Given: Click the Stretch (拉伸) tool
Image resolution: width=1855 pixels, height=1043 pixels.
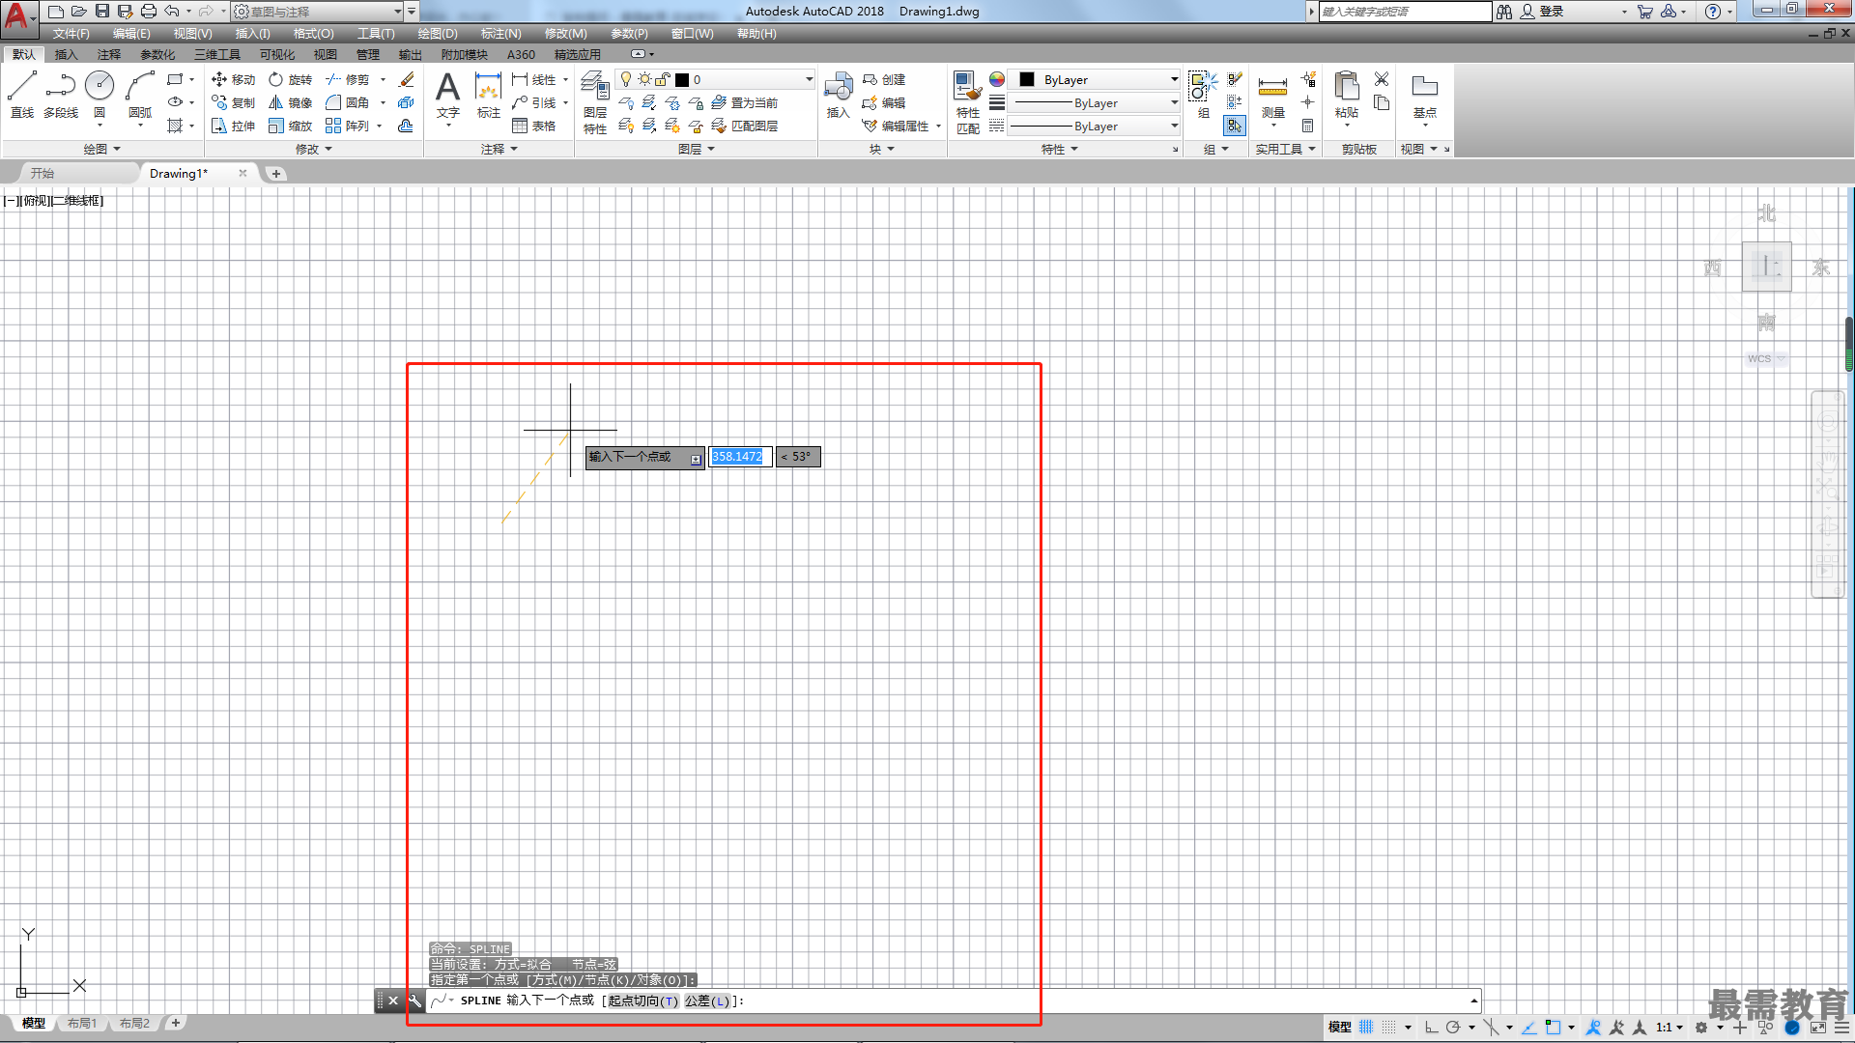Looking at the screenshot, I should click(233, 126).
